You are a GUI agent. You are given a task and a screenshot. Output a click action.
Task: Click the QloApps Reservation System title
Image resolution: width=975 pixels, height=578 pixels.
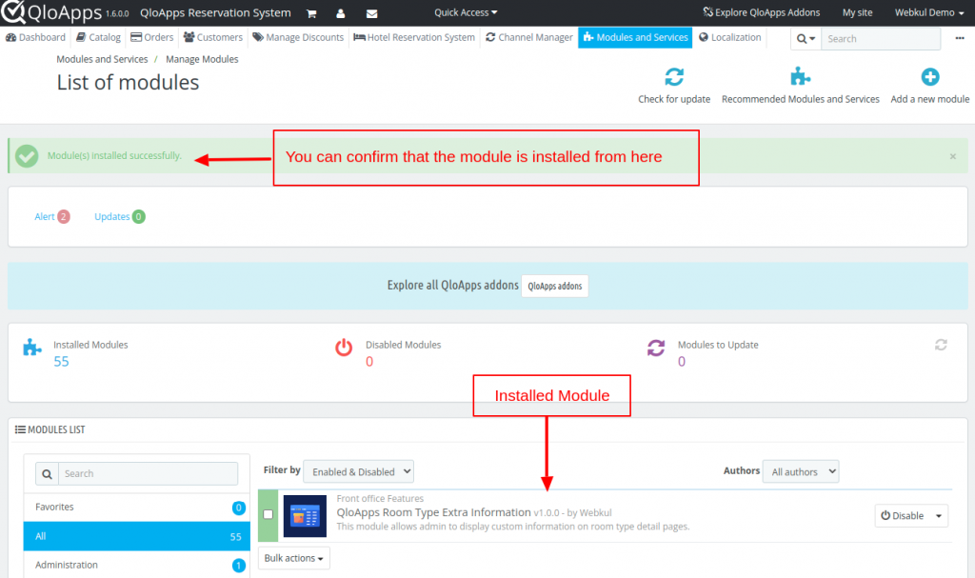coord(215,12)
